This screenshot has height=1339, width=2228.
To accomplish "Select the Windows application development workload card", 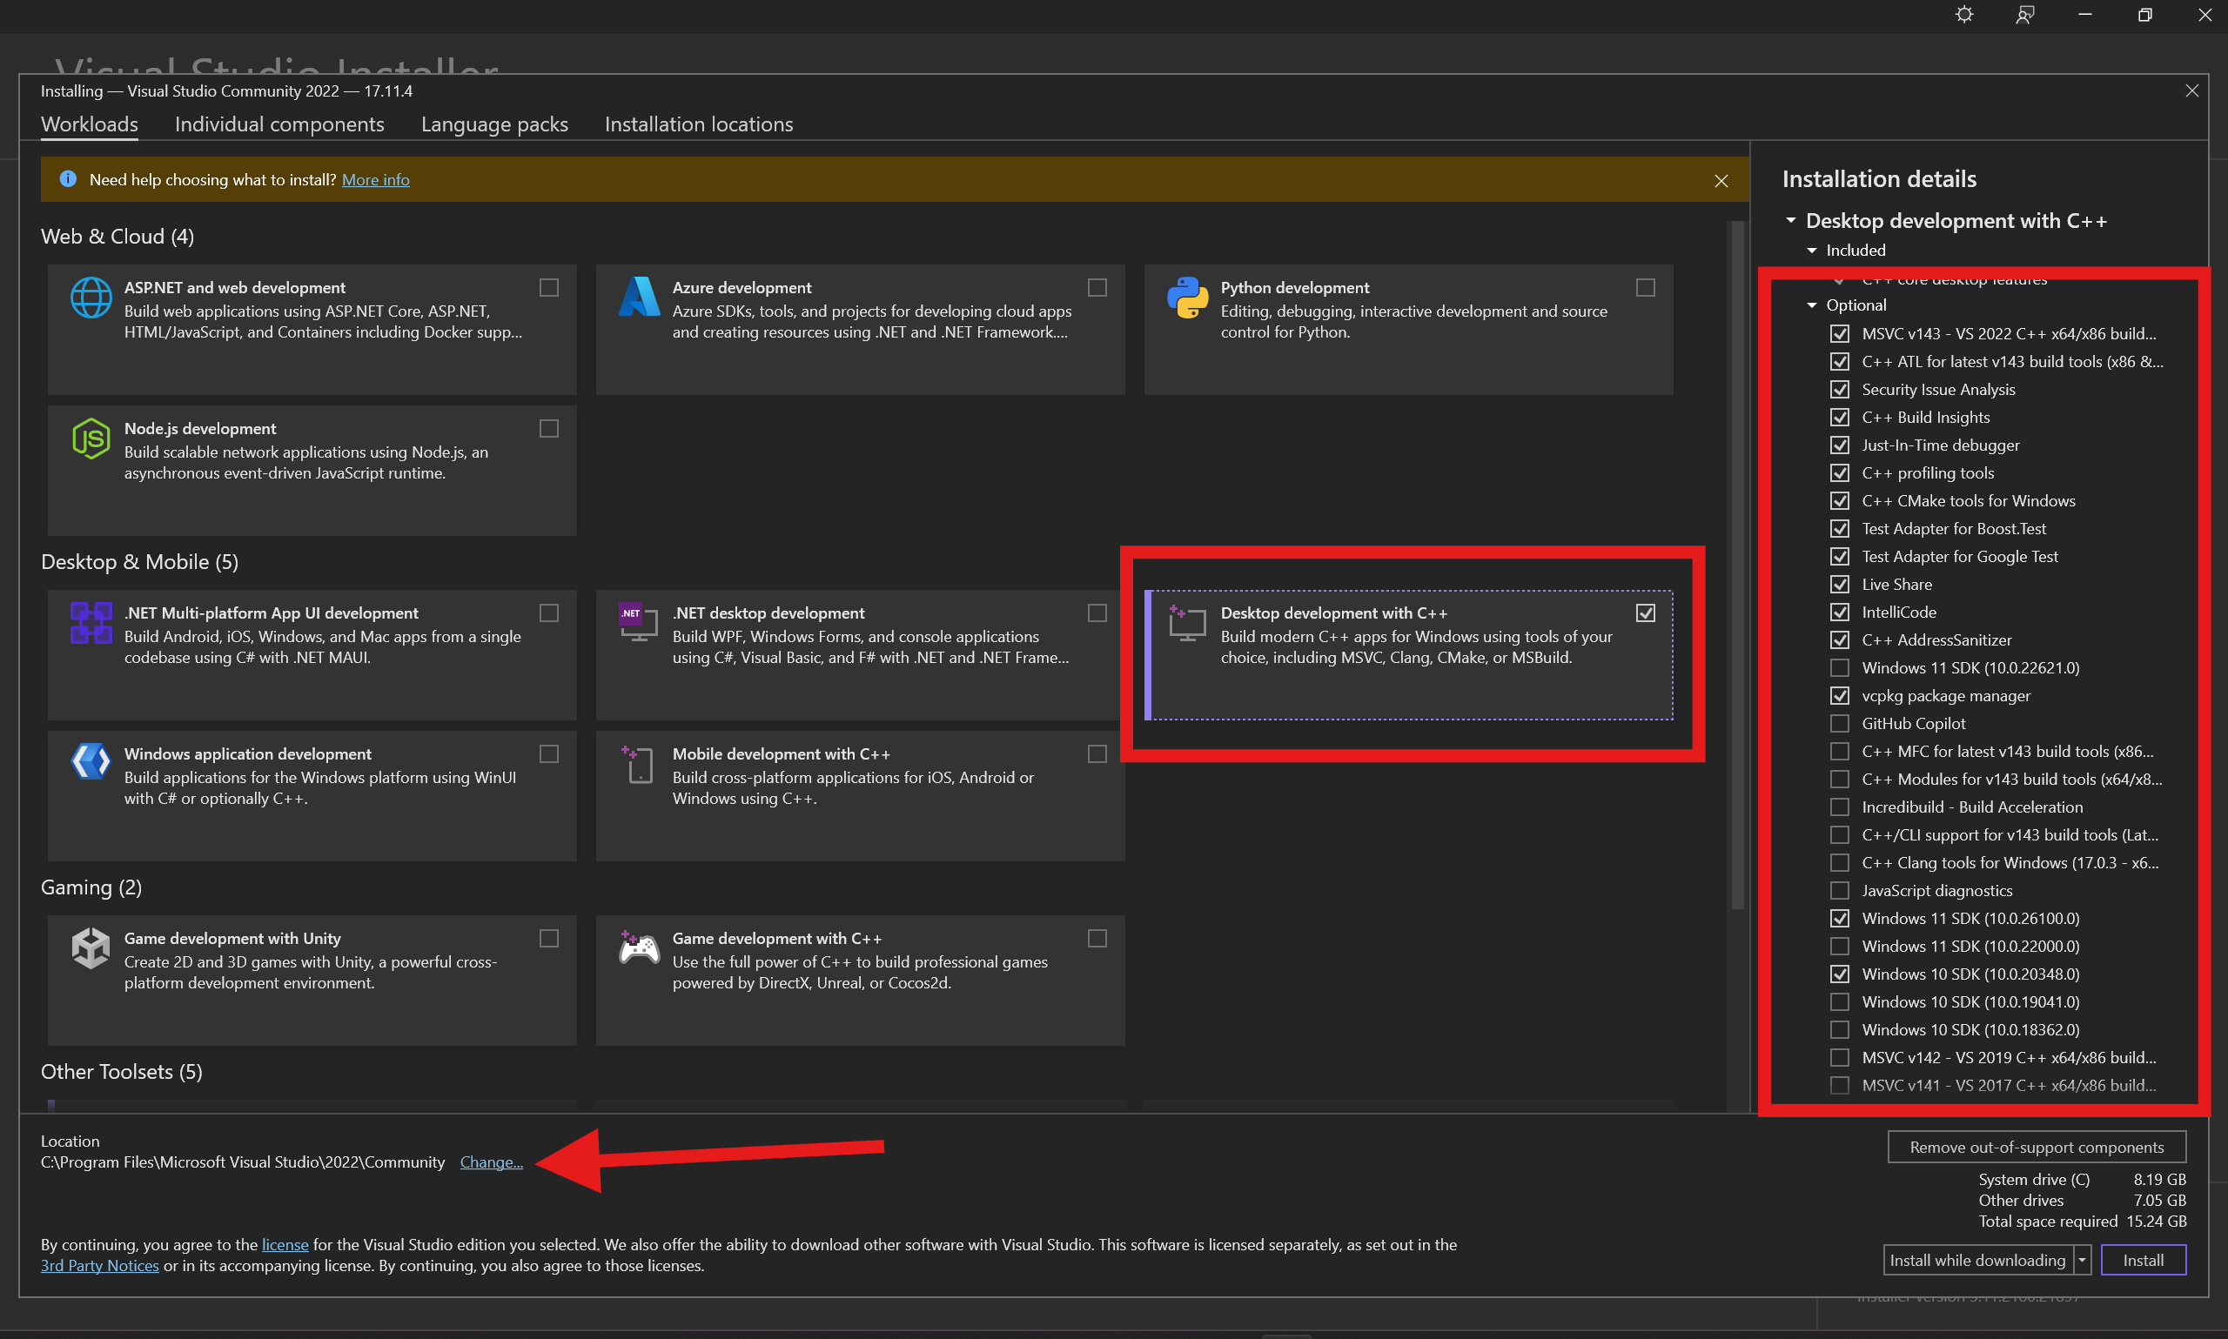I will click(312, 796).
